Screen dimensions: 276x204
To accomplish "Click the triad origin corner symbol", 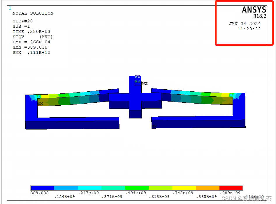I will pos(135,86).
